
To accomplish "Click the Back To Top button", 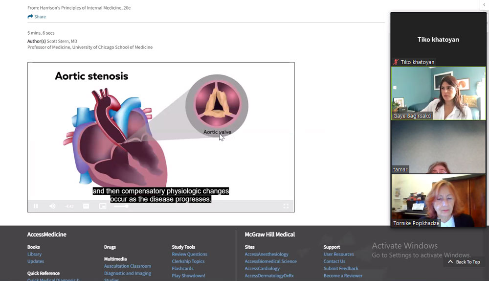I will (464, 262).
